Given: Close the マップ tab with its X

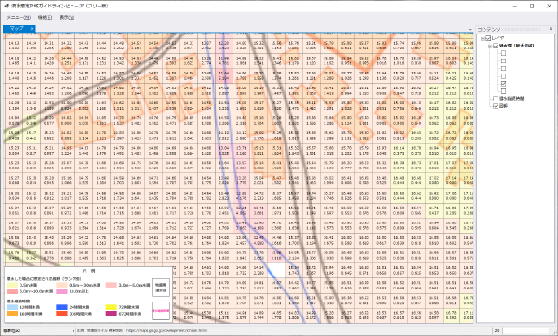Looking at the screenshot, I should (x=32, y=29).
